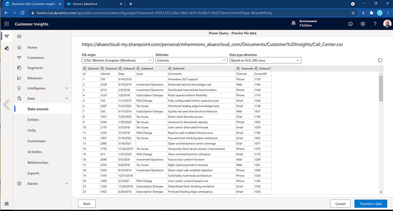Click the Admin gear icon in sidebar
The height and width of the screenshot is (211, 393).
(19, 183)
